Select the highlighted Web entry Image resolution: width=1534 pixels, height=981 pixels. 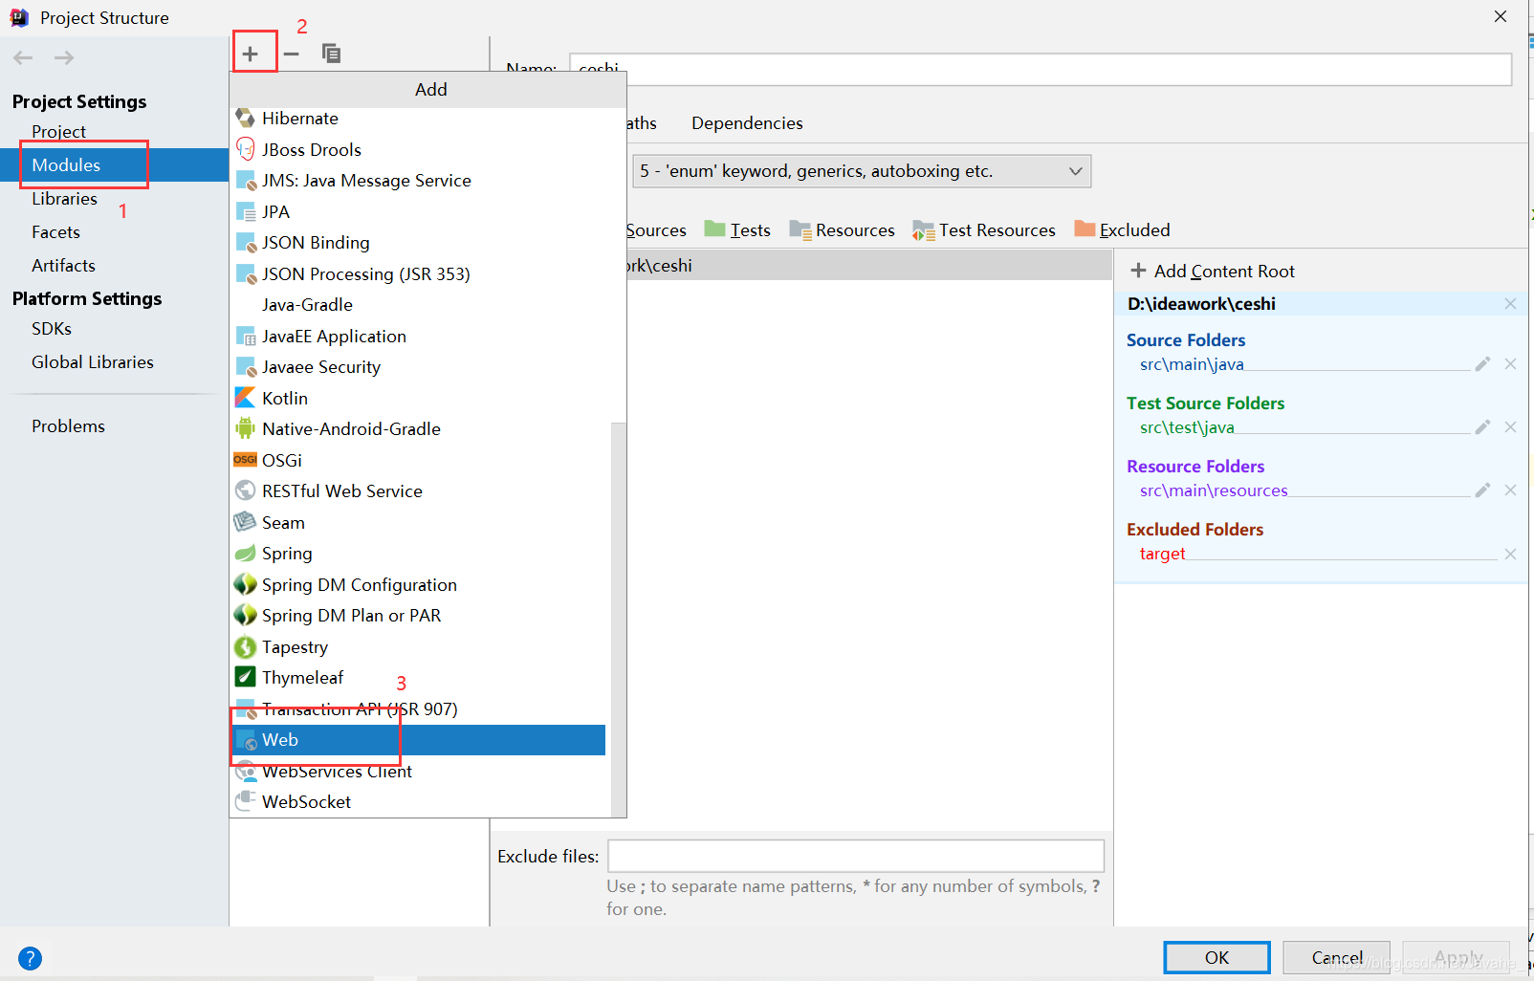[x=419, y=740]
